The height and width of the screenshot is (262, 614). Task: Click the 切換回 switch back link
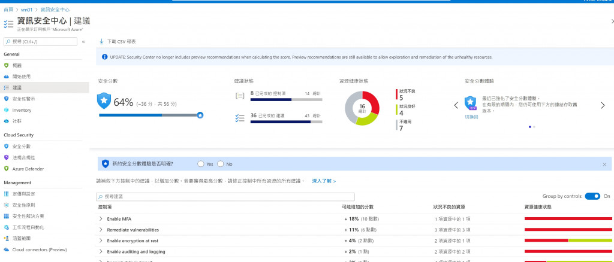click(x=471, y=117)
